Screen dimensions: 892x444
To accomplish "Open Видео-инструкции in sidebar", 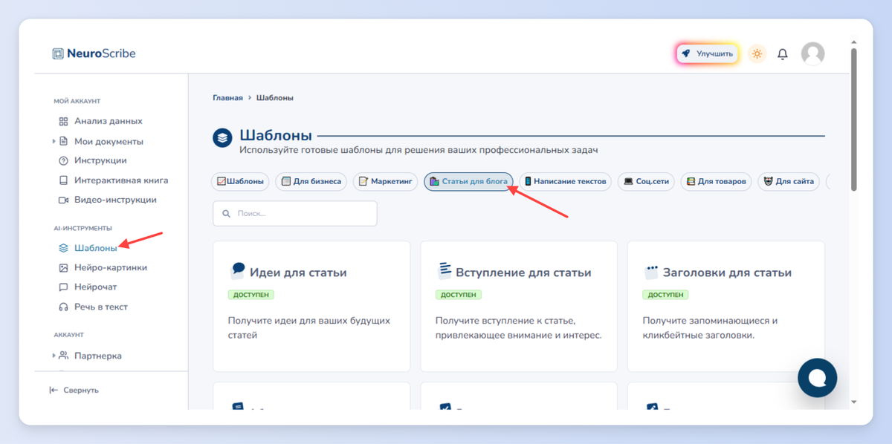I will pyautogui.click(x=115, y=200).
